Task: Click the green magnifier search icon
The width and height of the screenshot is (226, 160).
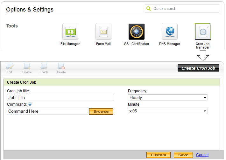Action: (148, 9)
